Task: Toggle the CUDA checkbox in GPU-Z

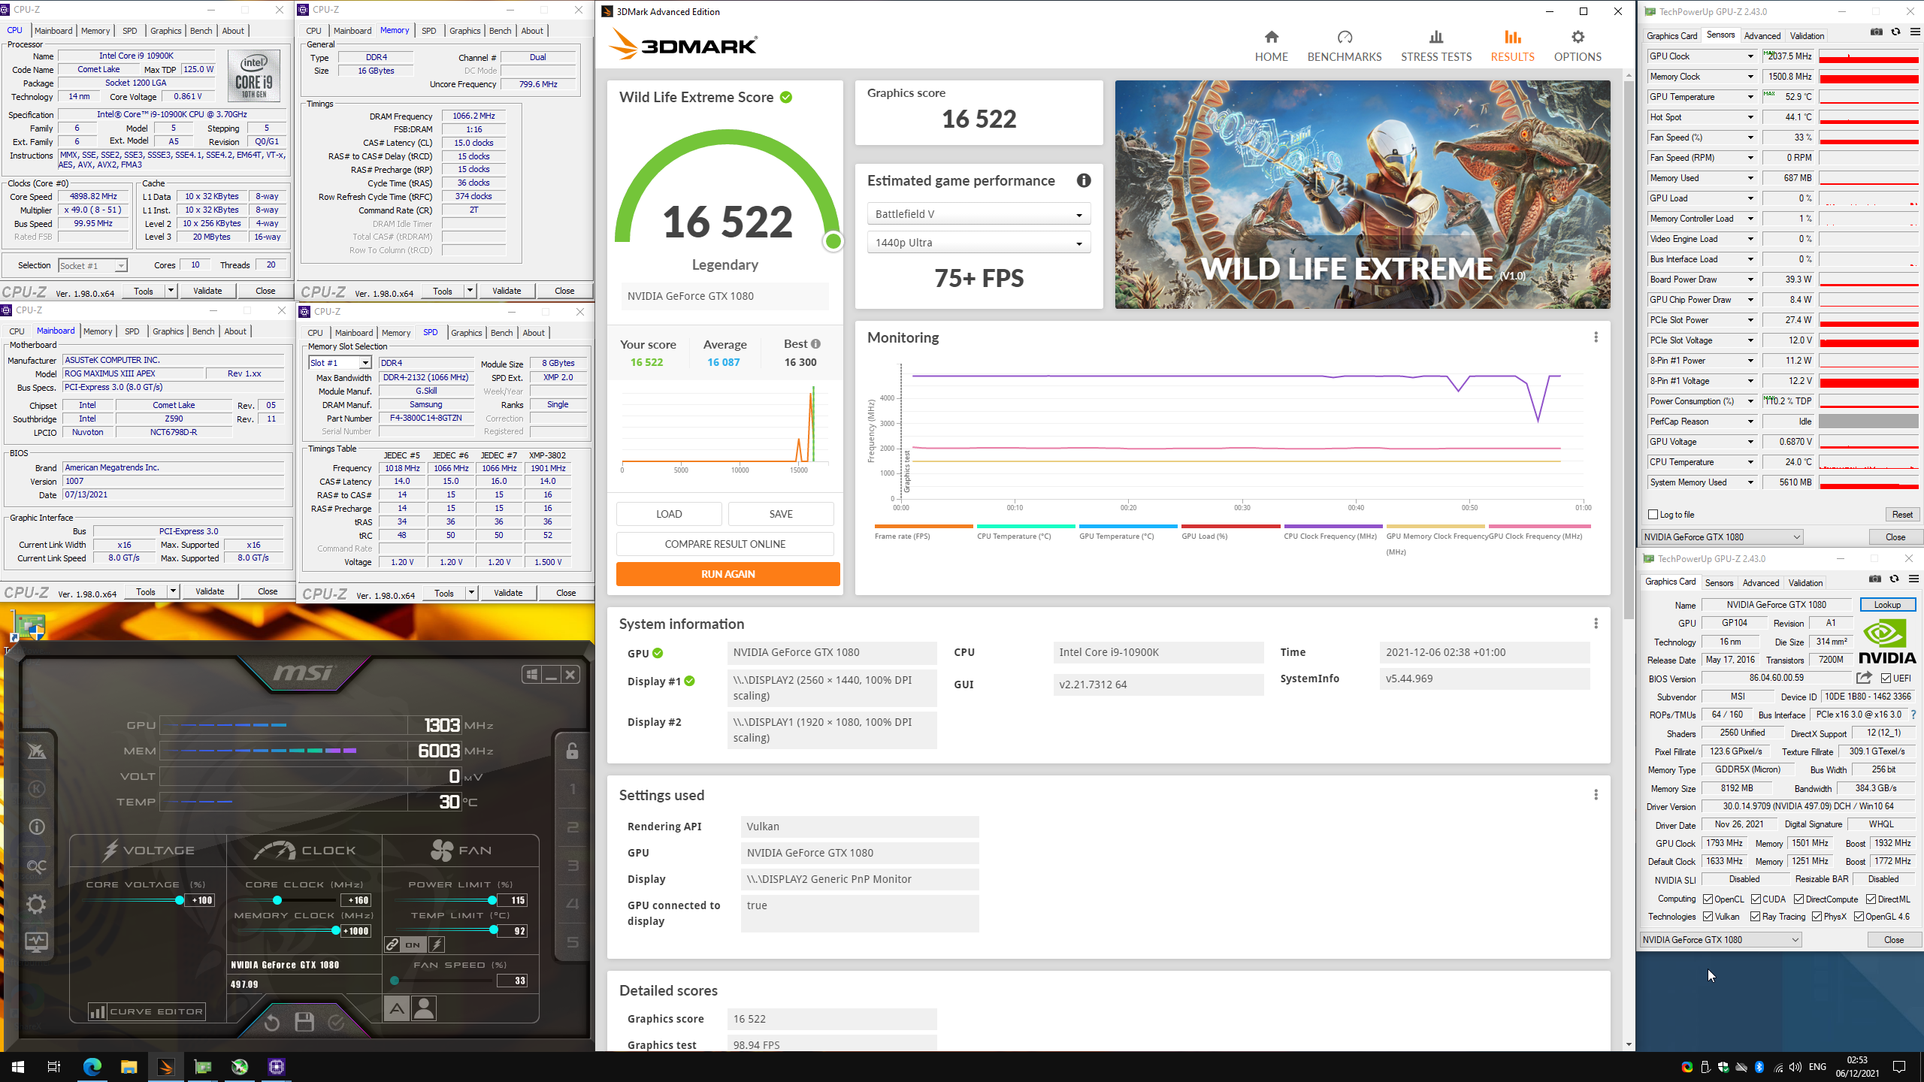Action: coord(1756,899)
